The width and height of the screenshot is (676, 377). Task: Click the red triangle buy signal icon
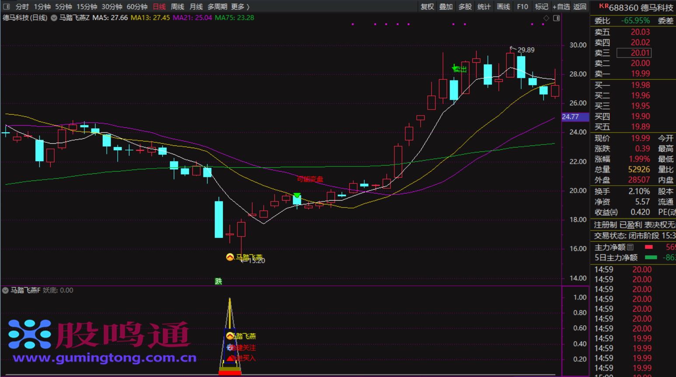click(230, 358)
